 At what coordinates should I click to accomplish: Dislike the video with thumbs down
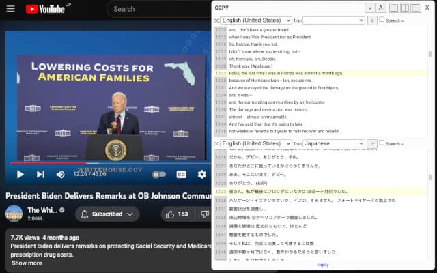205,214
